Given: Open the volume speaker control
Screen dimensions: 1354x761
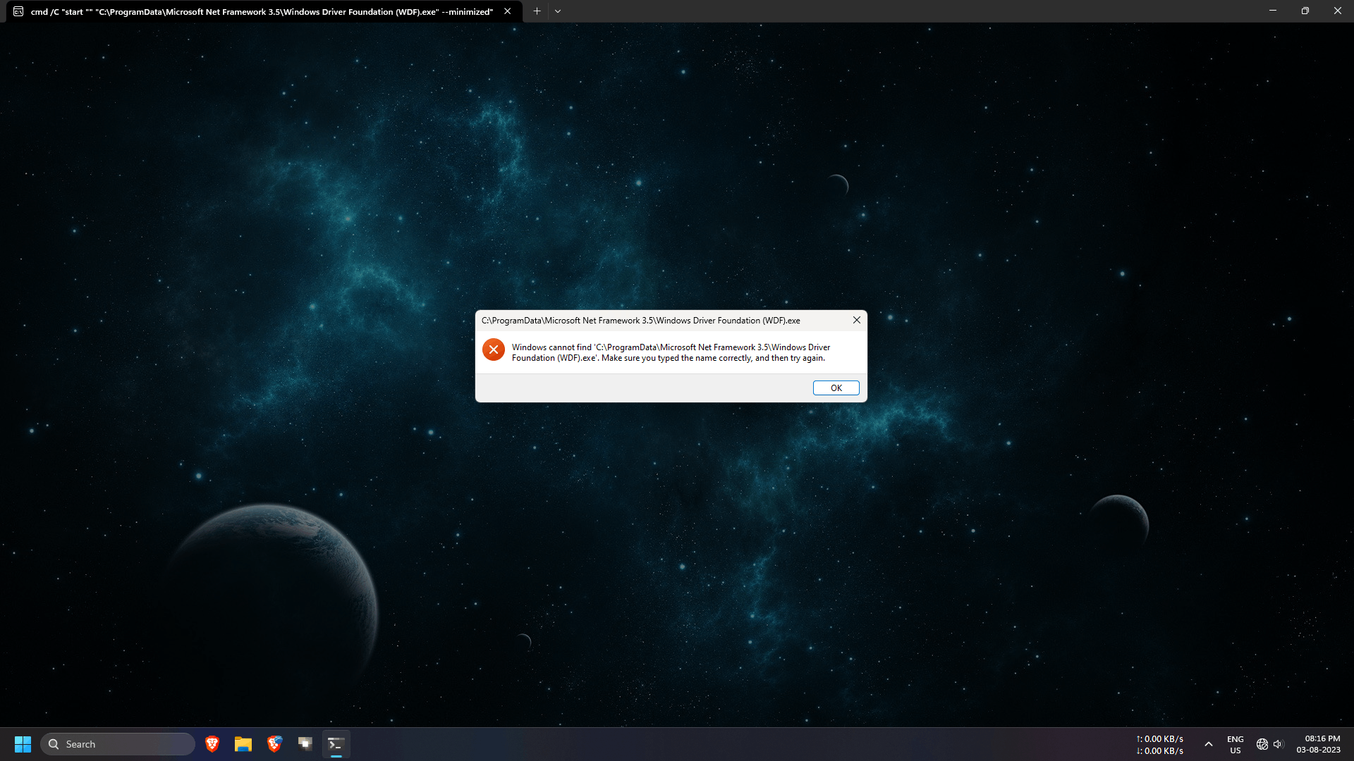Looking at the screenshot, I should 1278,744.
